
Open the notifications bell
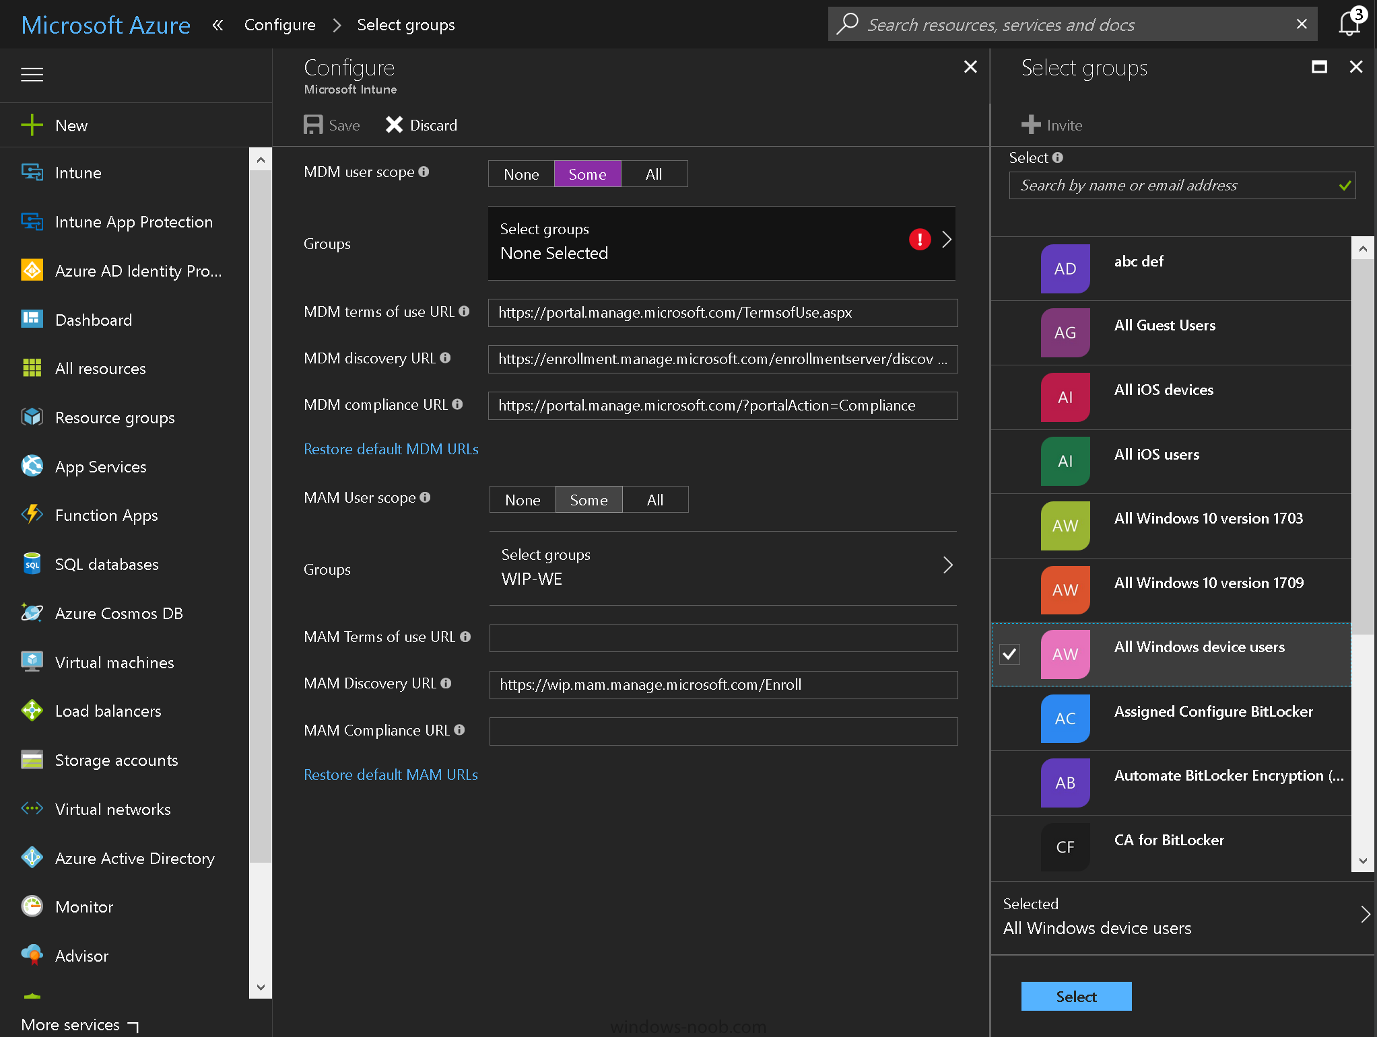[1350, 24]
